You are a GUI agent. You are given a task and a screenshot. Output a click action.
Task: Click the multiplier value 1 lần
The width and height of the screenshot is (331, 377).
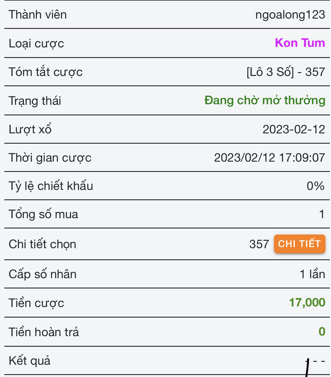coord(312,274)
